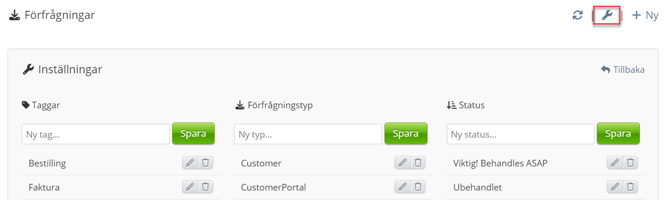Delete the Bestilling tag
This screenshot has height=200, width=664.
(205, 163)
